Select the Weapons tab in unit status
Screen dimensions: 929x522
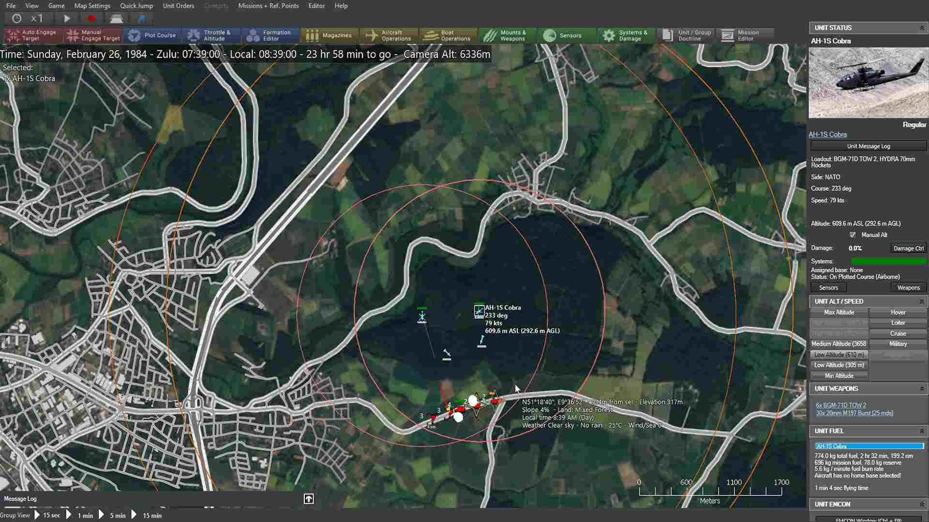(907, 288)
